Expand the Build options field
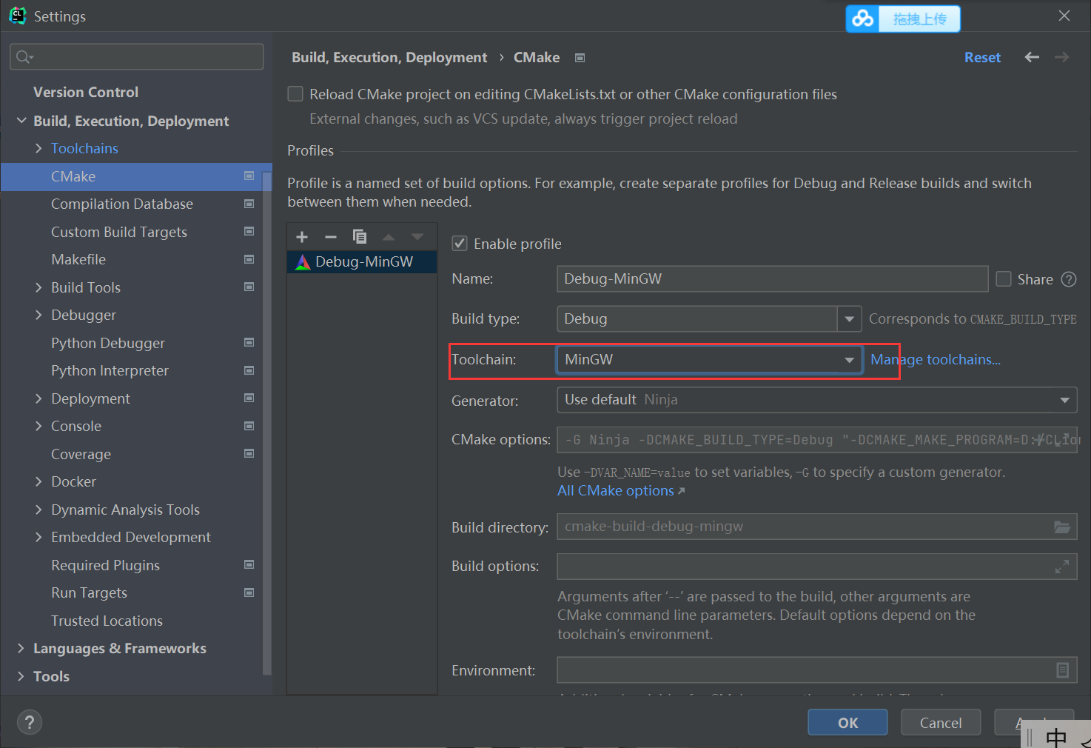 click(x=1062, y=567)
